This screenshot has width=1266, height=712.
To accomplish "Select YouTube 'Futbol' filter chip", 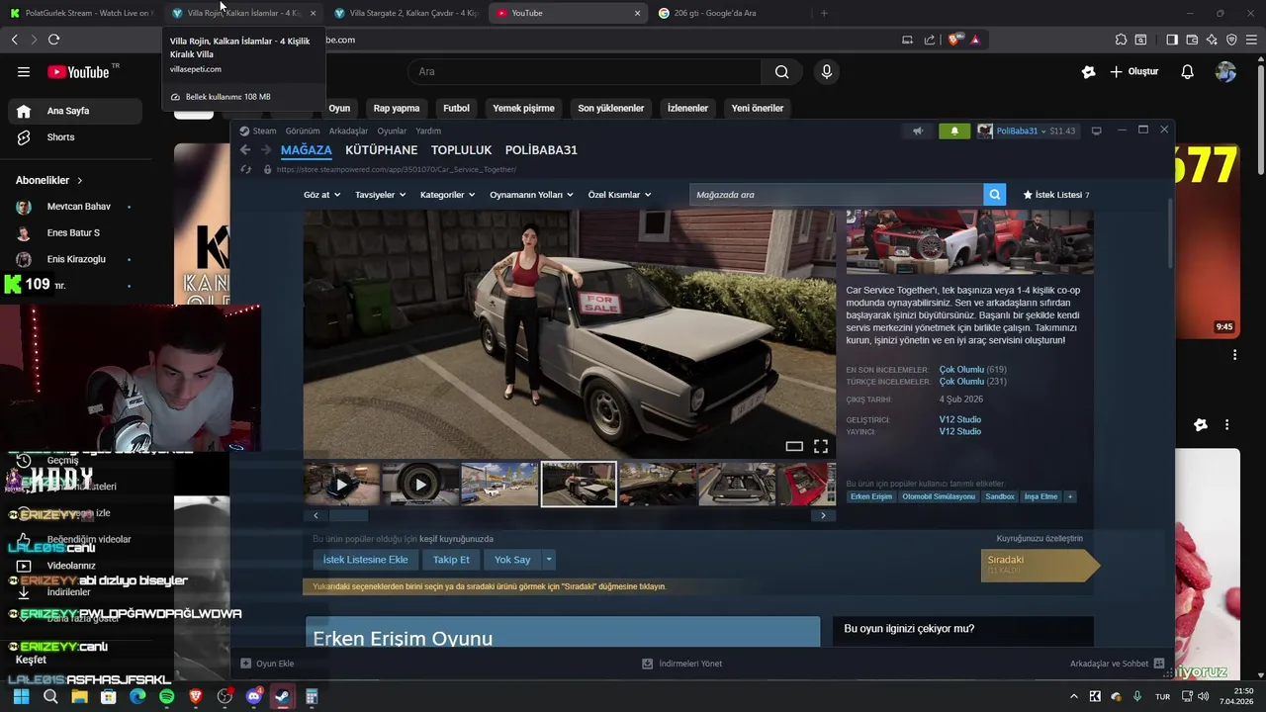I will [x=456, y=108].
